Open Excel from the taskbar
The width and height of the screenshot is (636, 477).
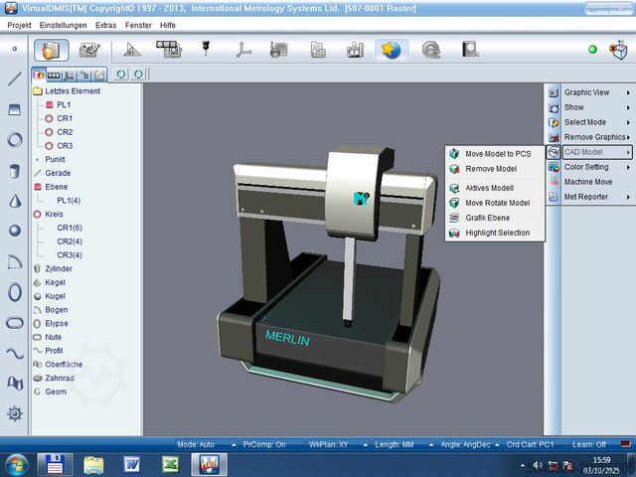click(x=171, y=464)
